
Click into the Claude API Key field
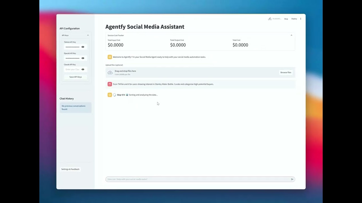click(72, 69)
